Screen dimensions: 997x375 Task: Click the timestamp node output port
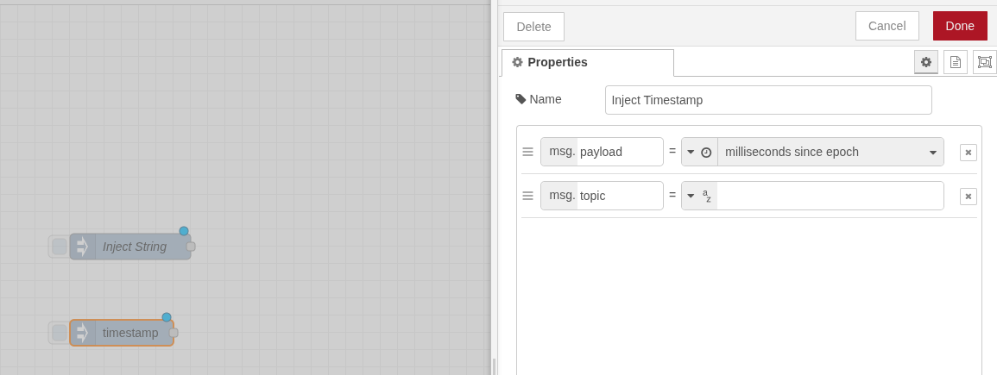click(x=174, y=333)
